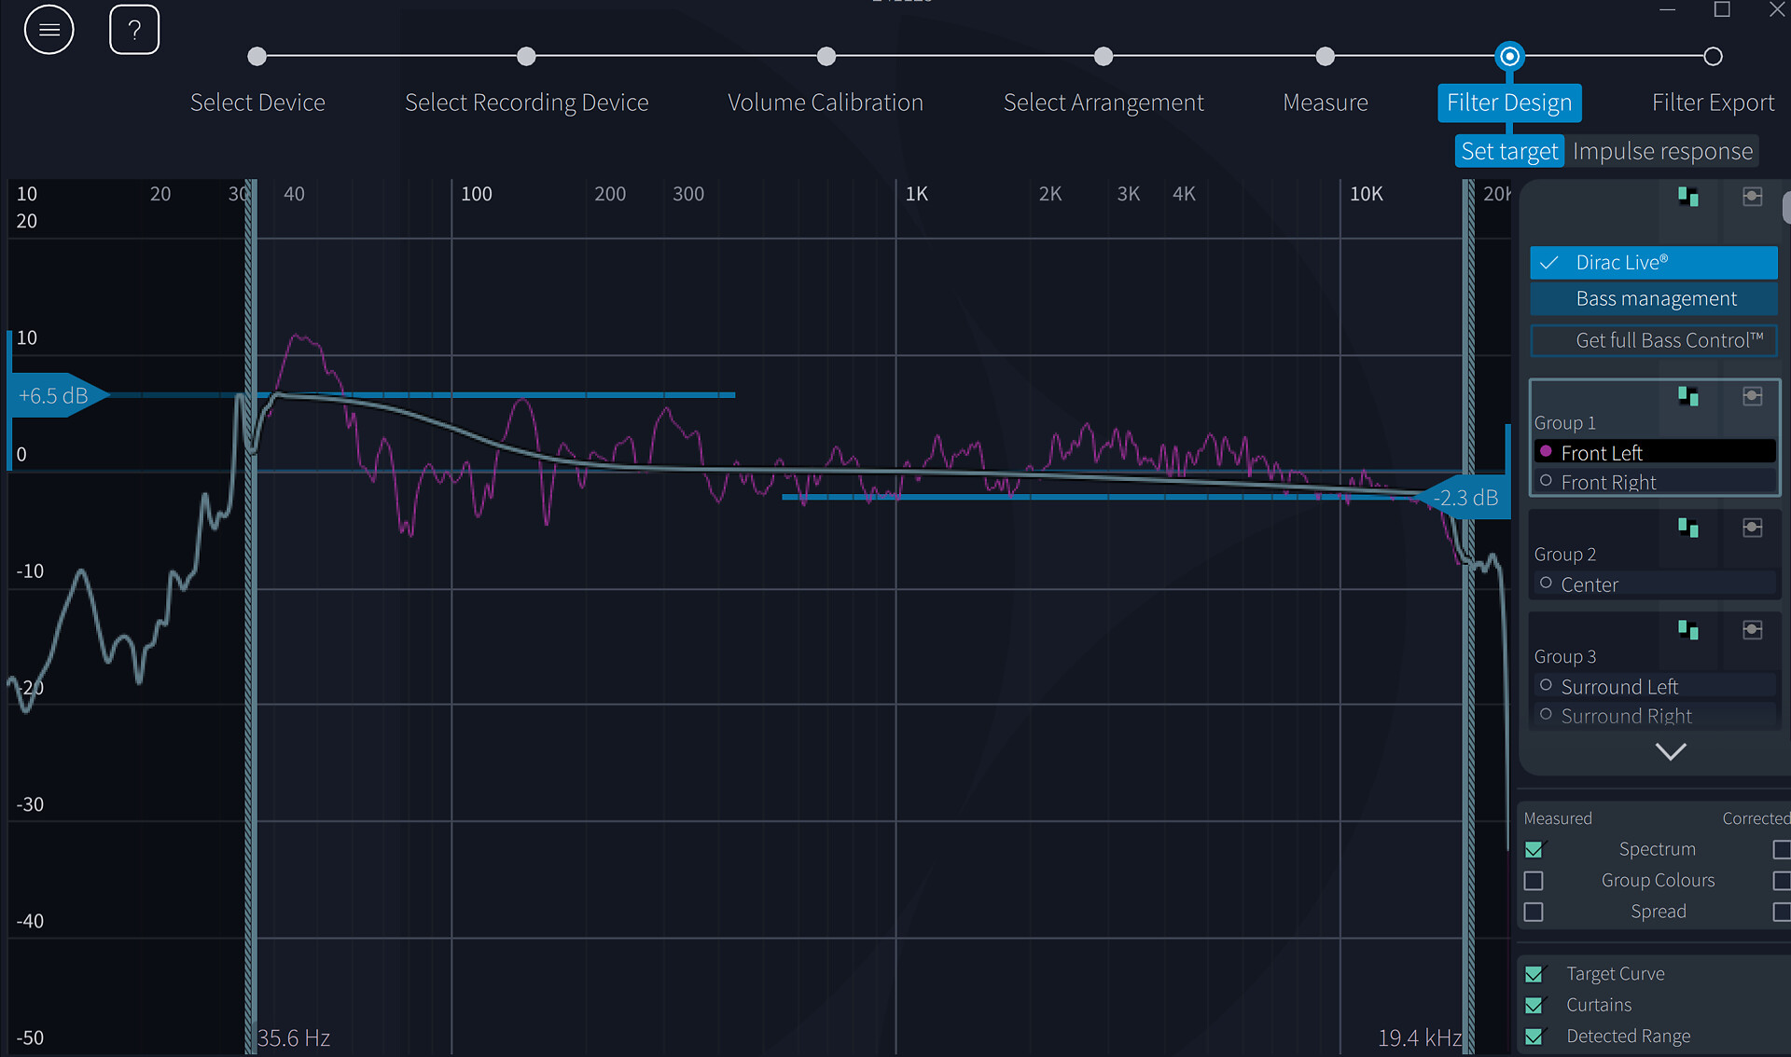
Task: Click the +6.5 dB gain handle
Action: point(54,396)
